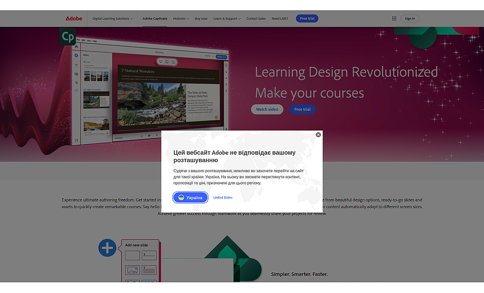Select the image slide layout icon

pyautogui.click(x=132, y=270)
